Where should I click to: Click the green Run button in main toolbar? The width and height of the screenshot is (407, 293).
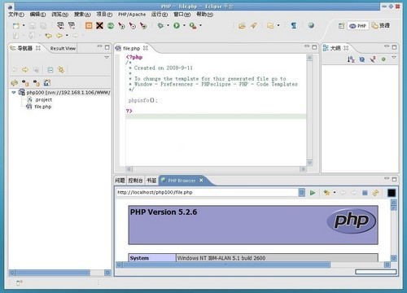[177, 25]
